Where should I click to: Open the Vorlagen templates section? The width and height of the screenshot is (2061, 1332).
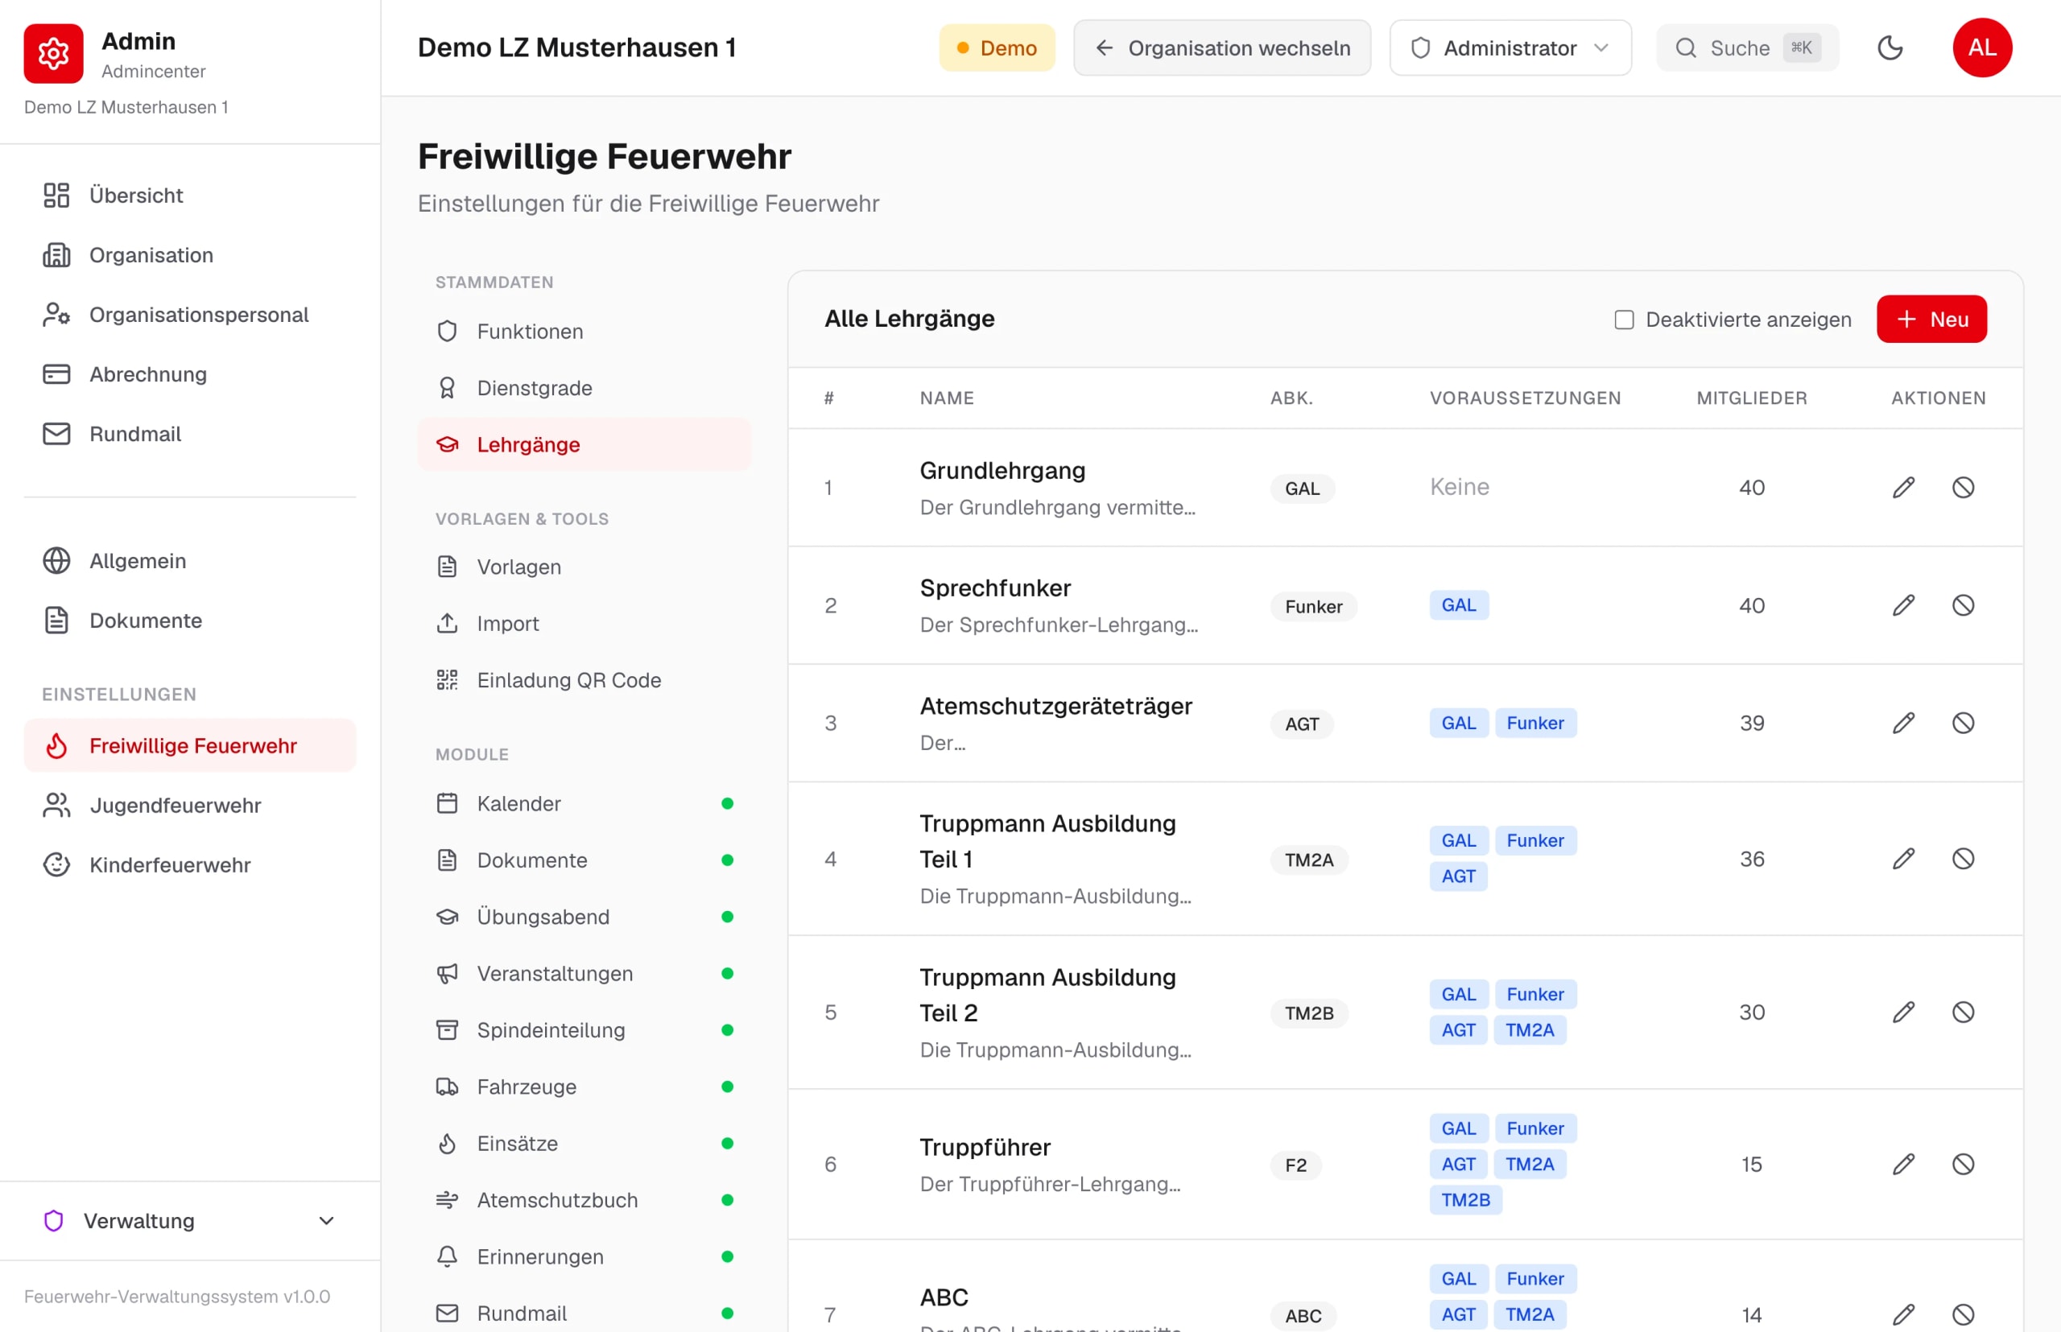[584, 567]
